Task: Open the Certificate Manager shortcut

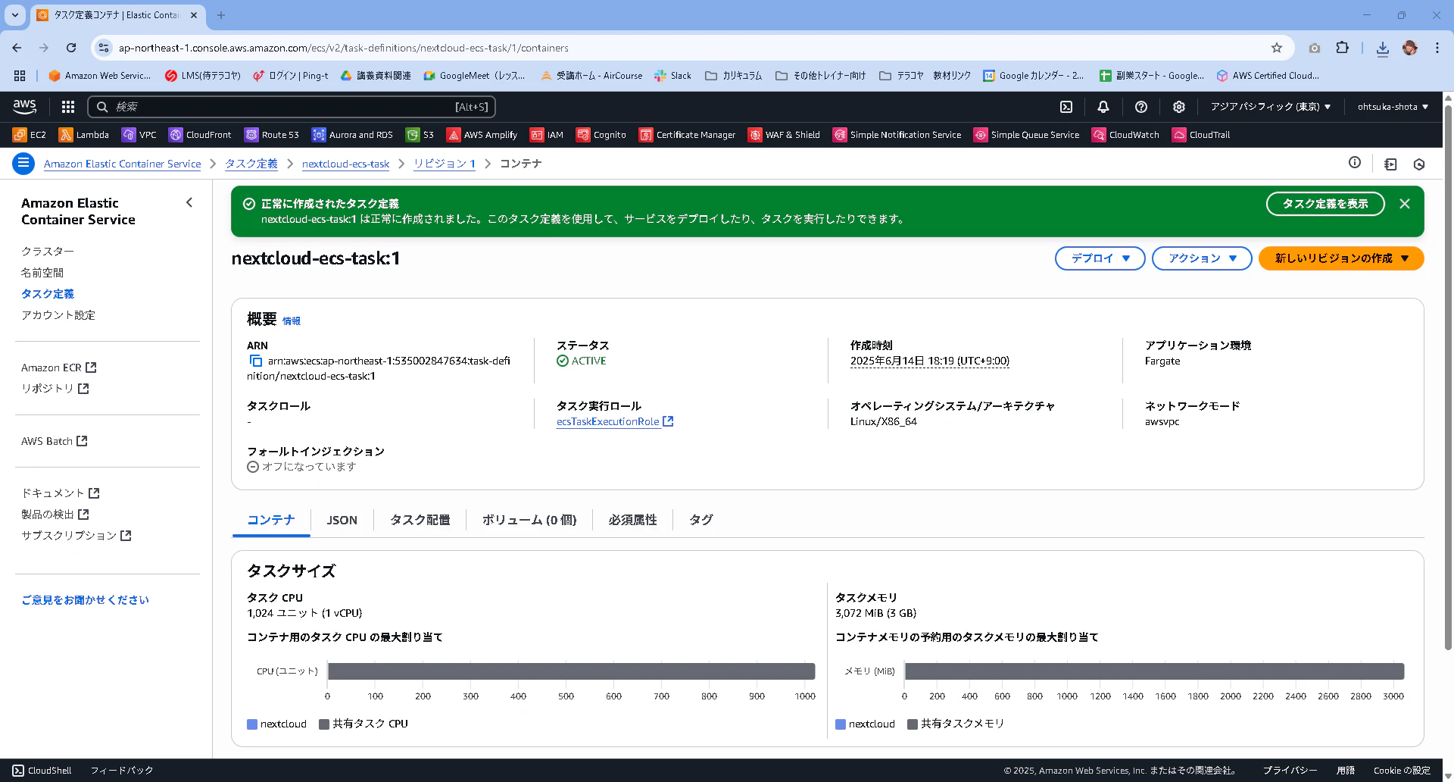Action: [x=688, y=135]
